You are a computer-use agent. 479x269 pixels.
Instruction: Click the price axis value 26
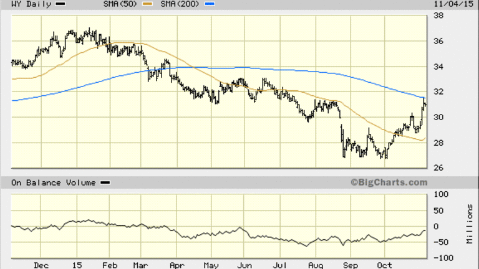click(x=438, y=168)
